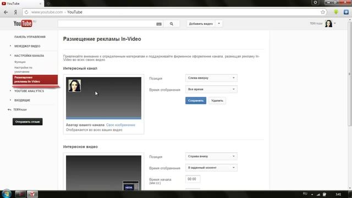
Task: Click back arrow next to TERYnzor
Action: pyautogui.click(x=9, y=109)
